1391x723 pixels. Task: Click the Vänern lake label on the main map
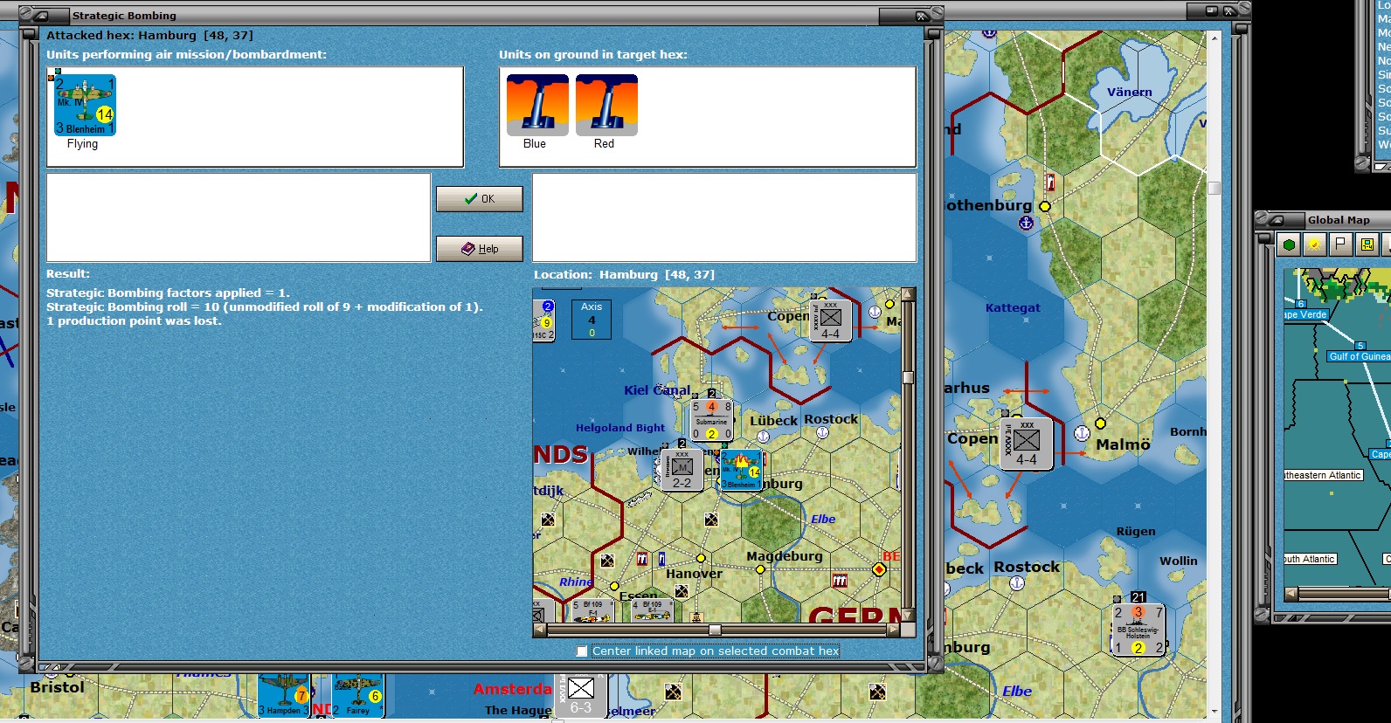(1130, 92)
